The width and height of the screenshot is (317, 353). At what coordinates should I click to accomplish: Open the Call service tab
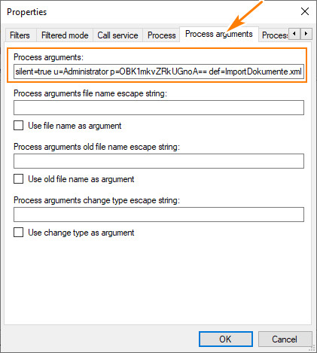click(117, 35)
